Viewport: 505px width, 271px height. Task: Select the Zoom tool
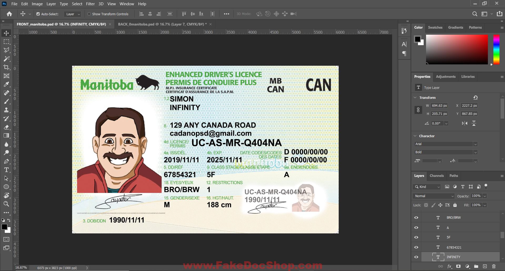[7, 204]
